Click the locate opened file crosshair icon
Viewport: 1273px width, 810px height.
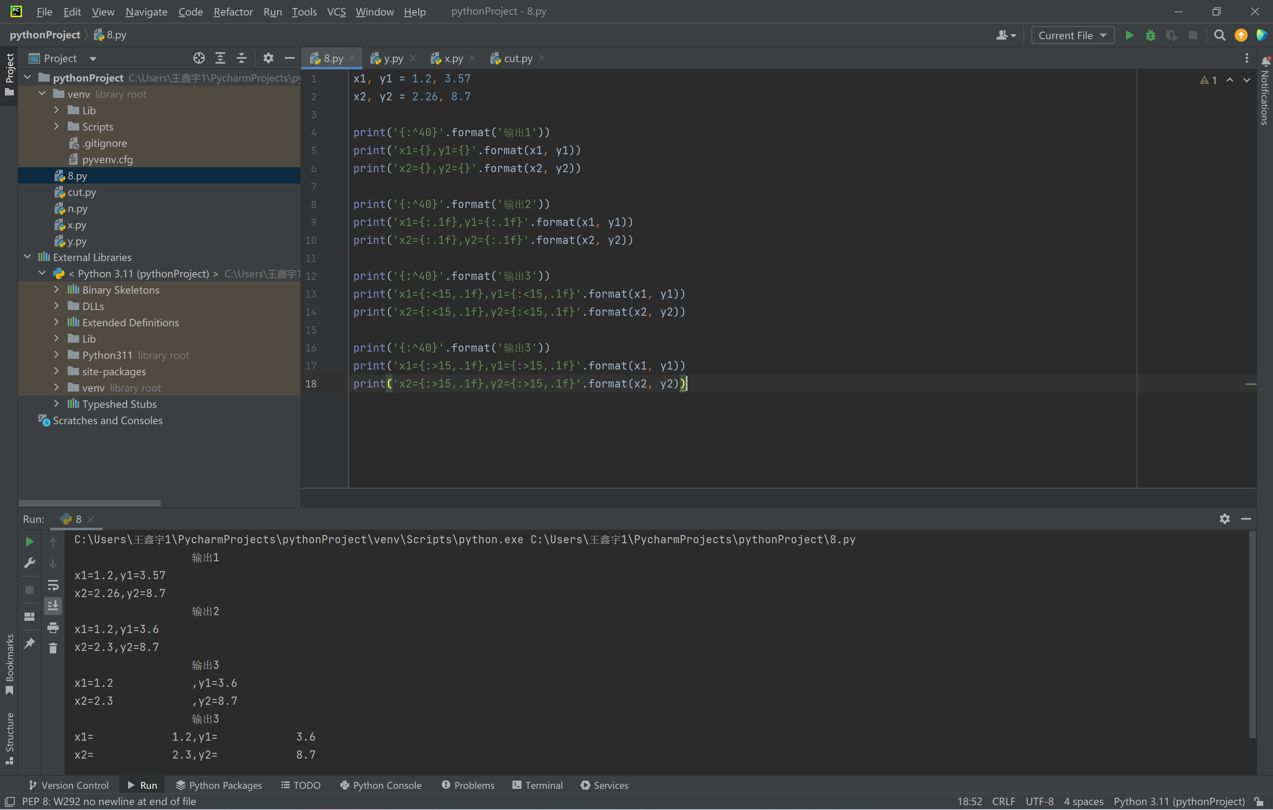click(x=199, y=58)
